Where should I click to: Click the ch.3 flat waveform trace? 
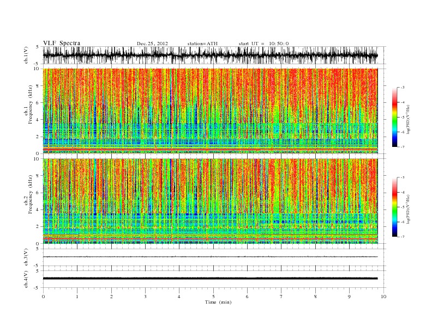(x=210, y=257)
